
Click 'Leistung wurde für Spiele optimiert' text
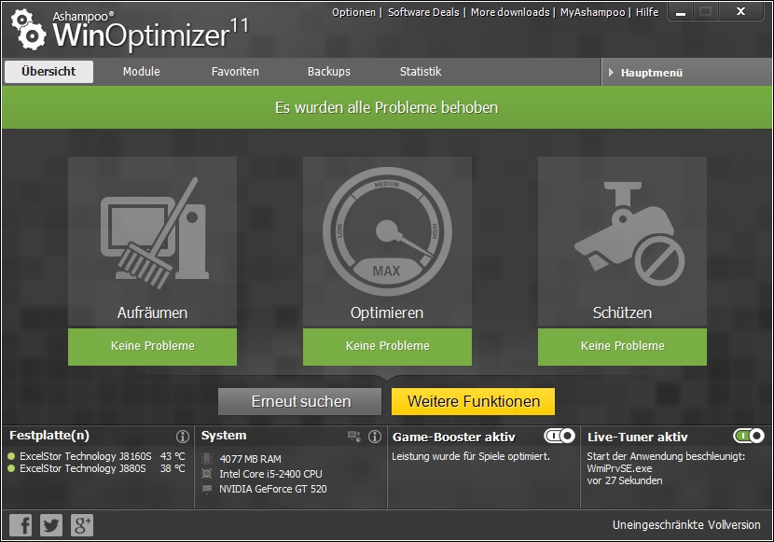(x=470, y=456)
